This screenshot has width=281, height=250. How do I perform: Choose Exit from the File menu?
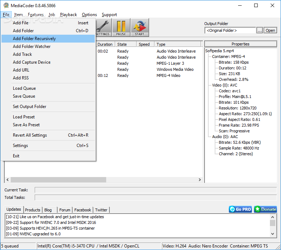tap(48, 156)
